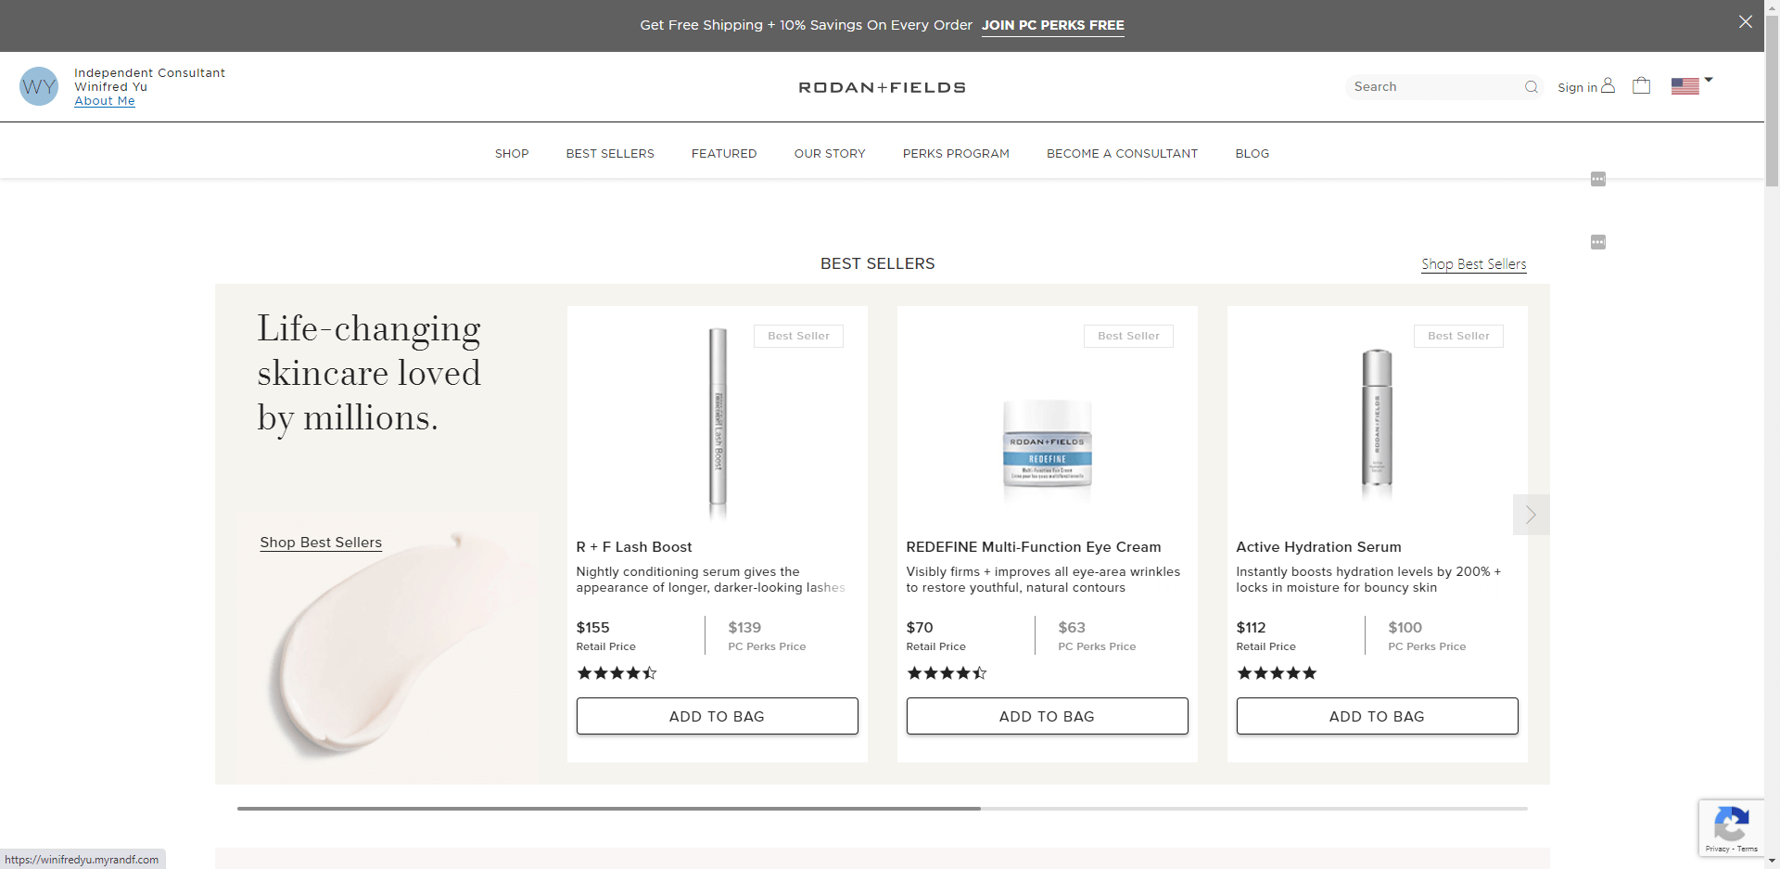Click into the Search field

tap(1432, 87)
